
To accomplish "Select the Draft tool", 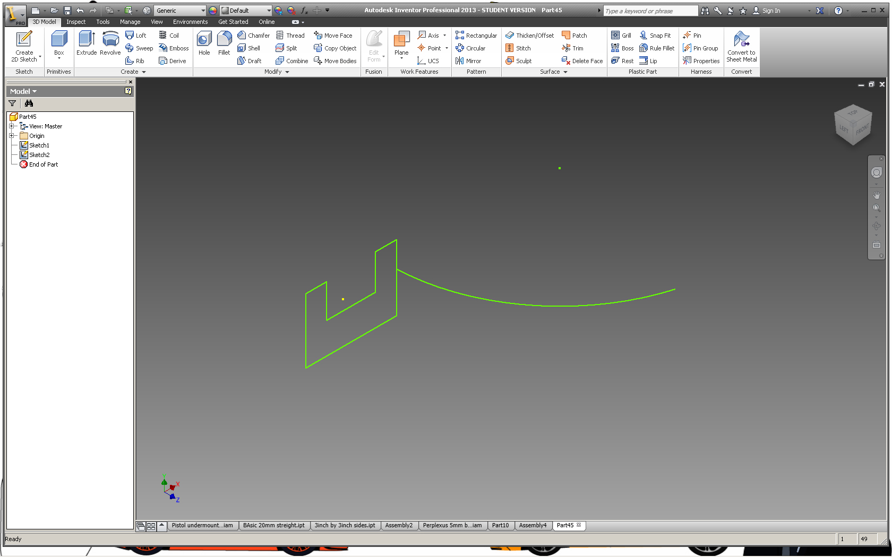I will (250, 60).
